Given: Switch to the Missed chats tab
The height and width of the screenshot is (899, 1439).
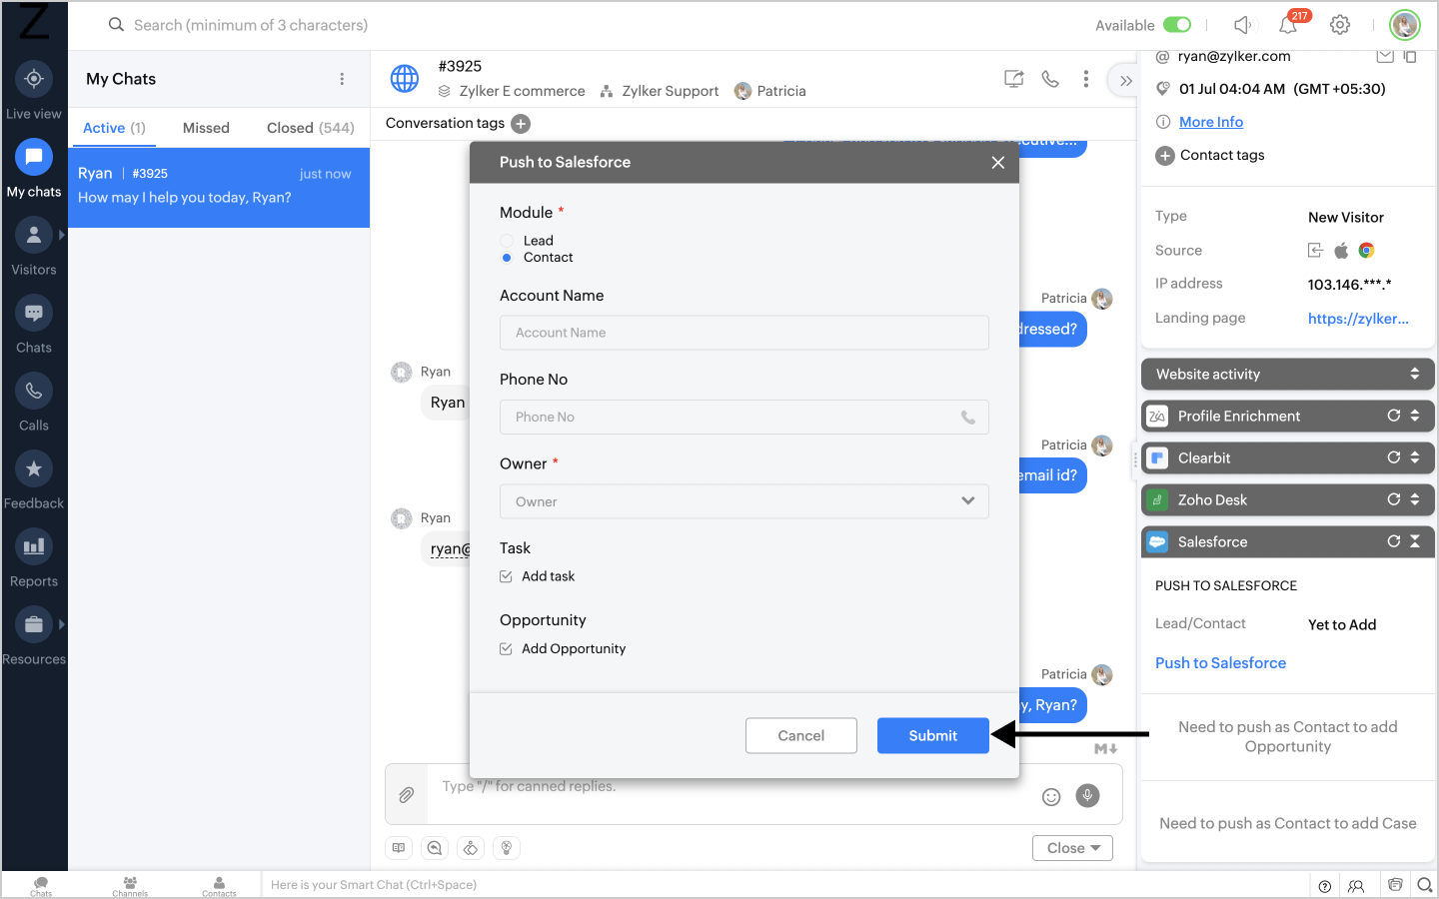Looking at the screenshot, I should pos(206,128).
